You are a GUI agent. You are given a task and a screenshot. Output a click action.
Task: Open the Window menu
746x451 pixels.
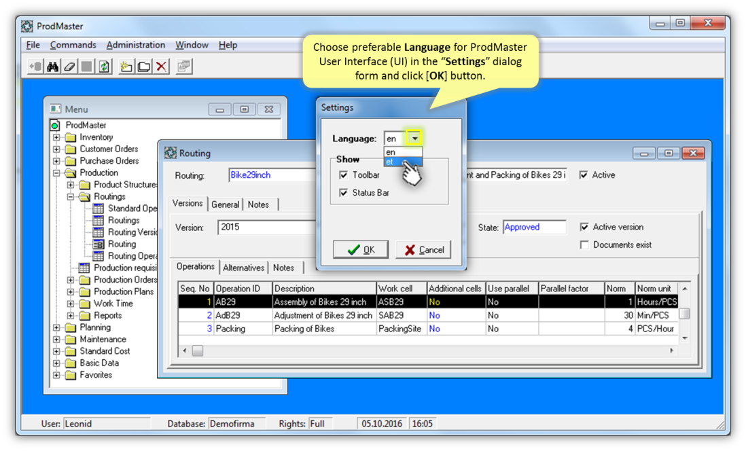coord(192,46)
